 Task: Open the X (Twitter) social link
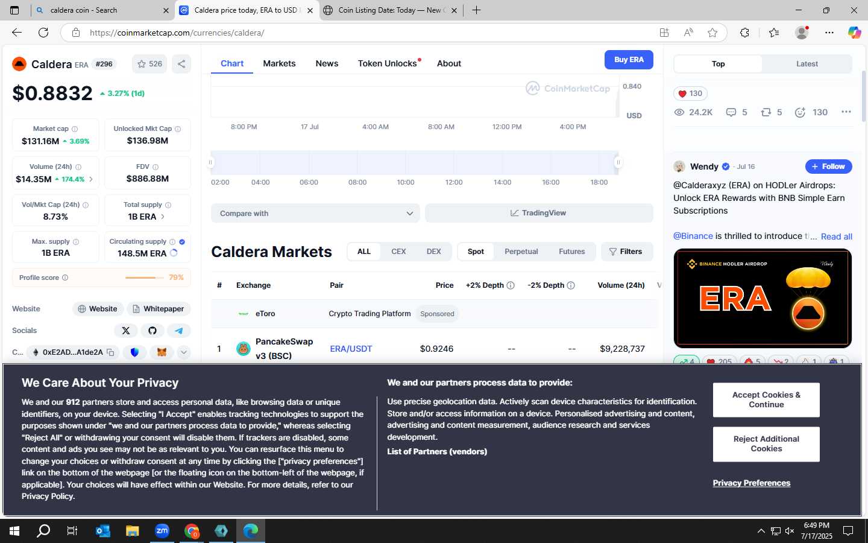tap(126, 331)
